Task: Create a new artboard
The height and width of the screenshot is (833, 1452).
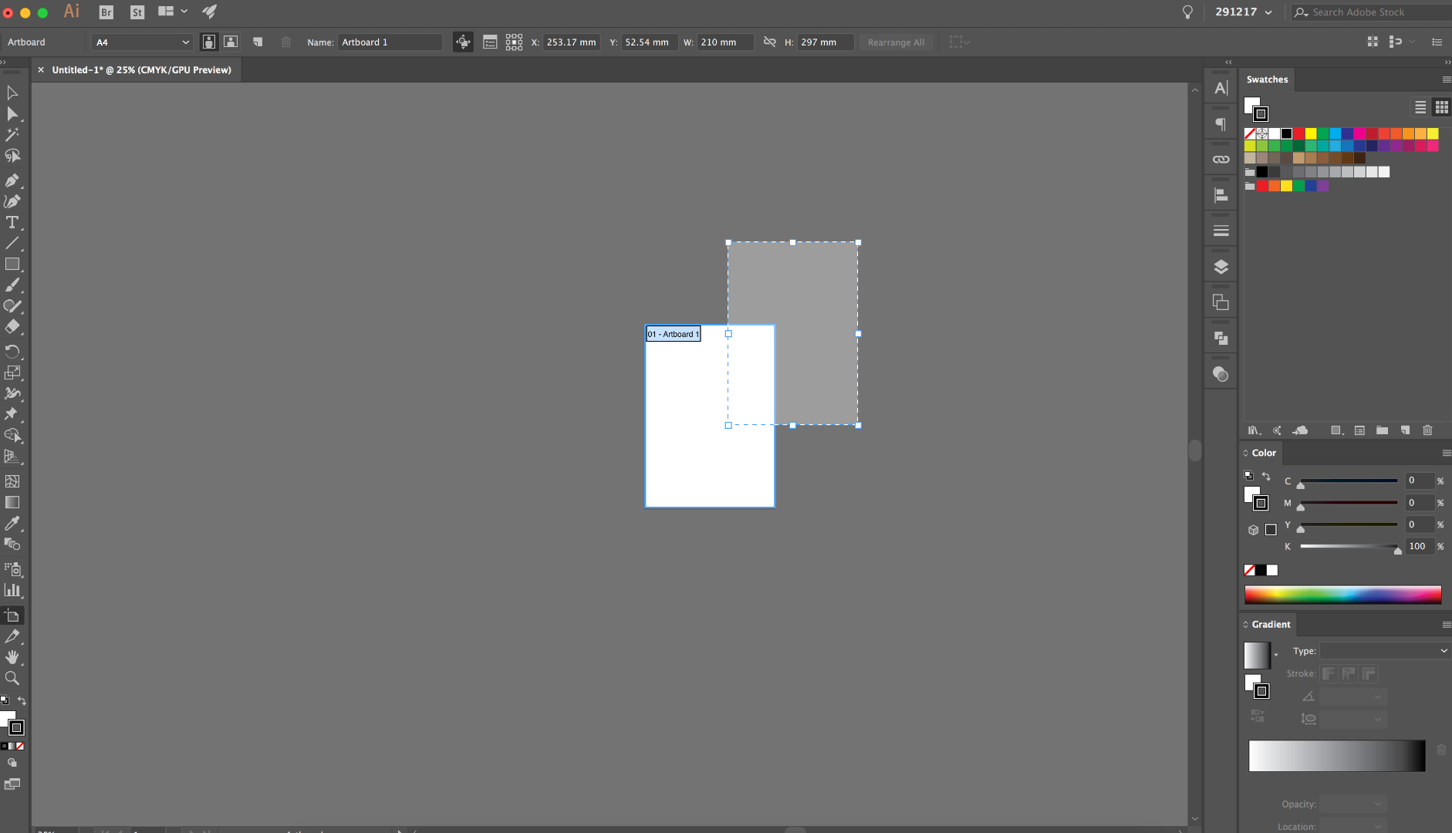Action: tap(258, 42)
